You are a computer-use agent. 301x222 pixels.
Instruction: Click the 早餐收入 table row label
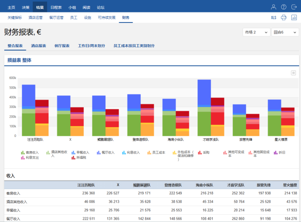click(13, 211)
